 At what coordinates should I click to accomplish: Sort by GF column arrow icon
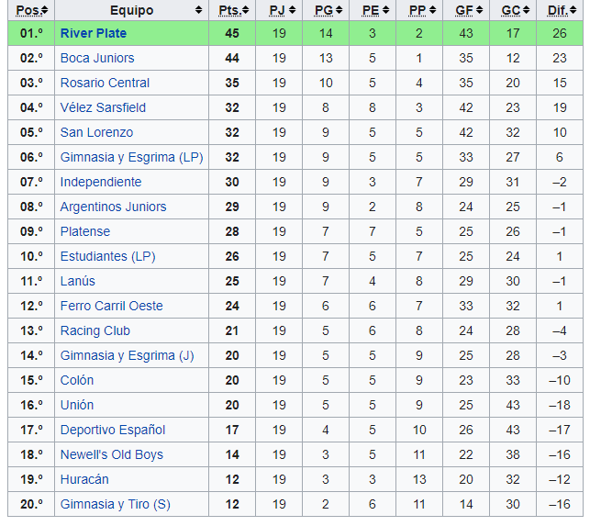[x=480, y=10]
